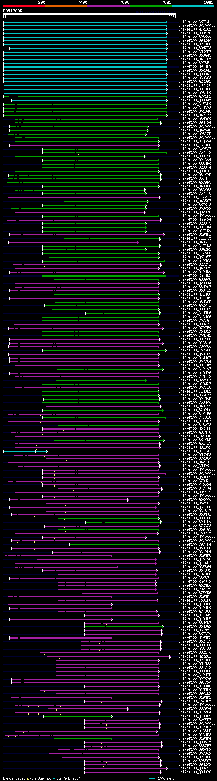Click the BB917836 query name label
Screen dimensions: 217x781
(13, 11)
